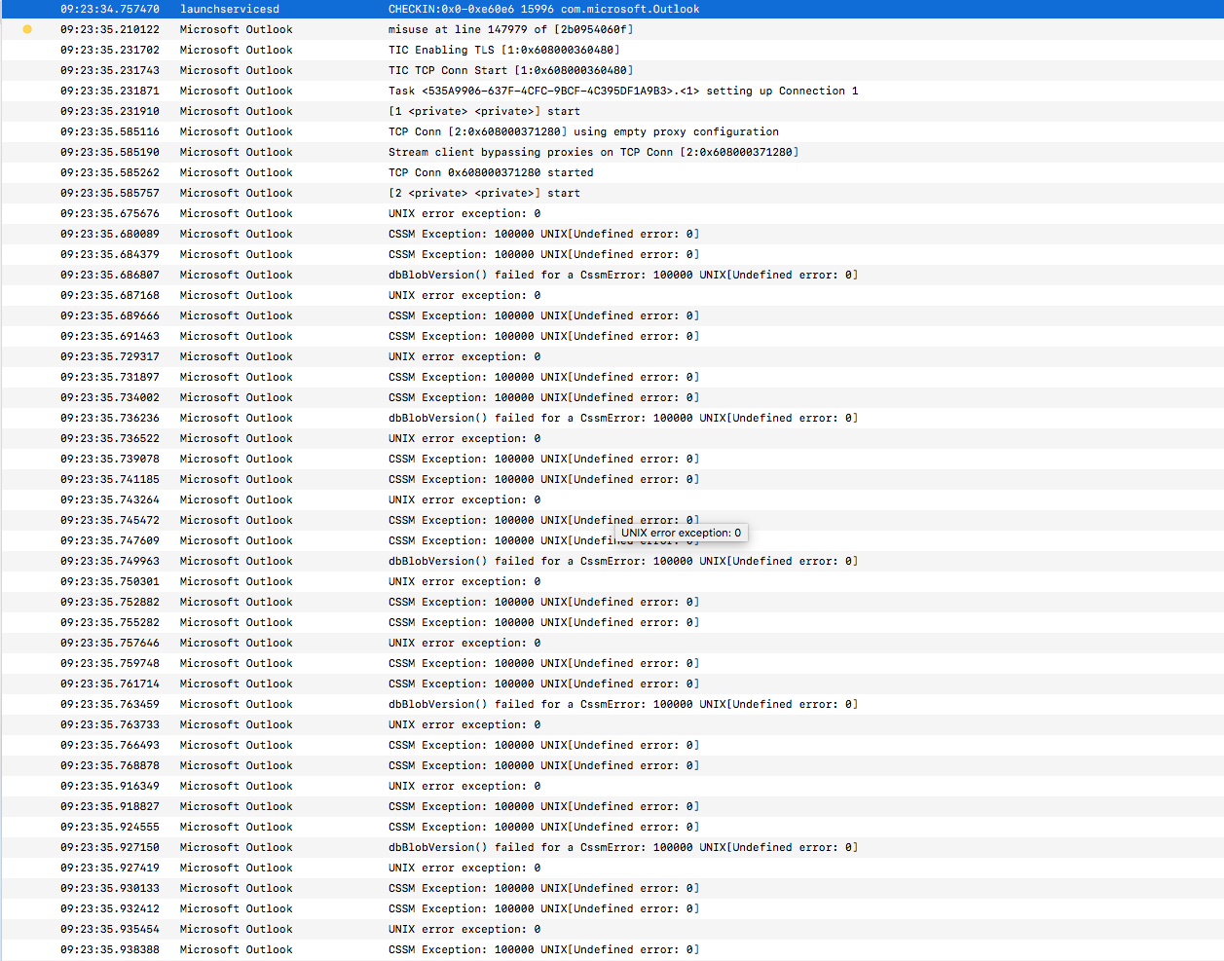Click the CSSM Exception message at 09:23:35.734002
1224x961 pixels.
click(543, 397)
